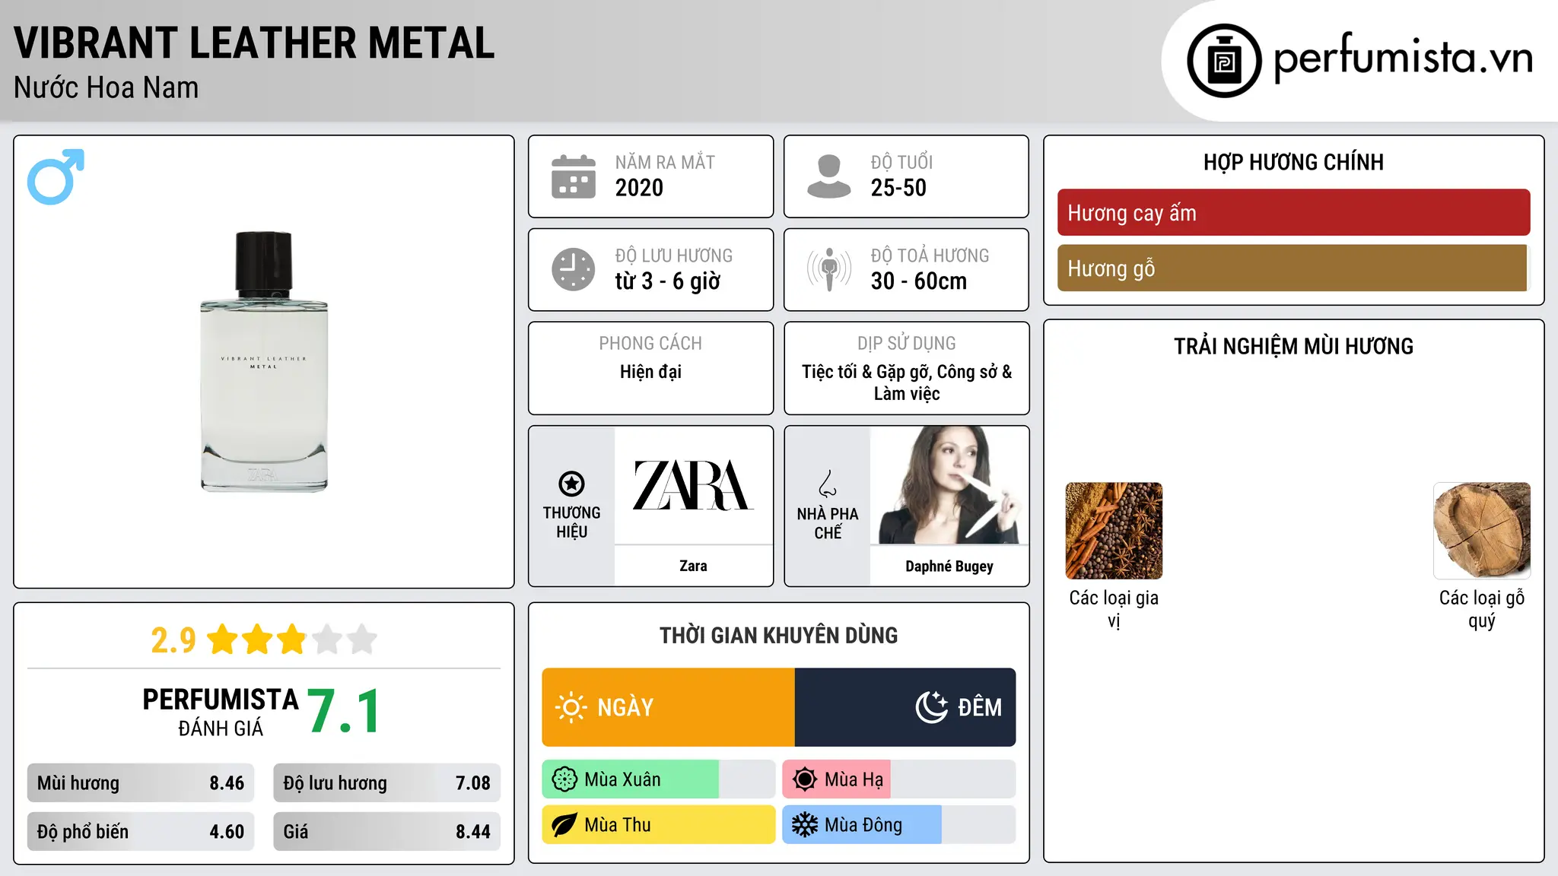This screenshot has width=1558, height=876.
Task: Click the Giá 8.44 score row
Action: click(386, 832)
